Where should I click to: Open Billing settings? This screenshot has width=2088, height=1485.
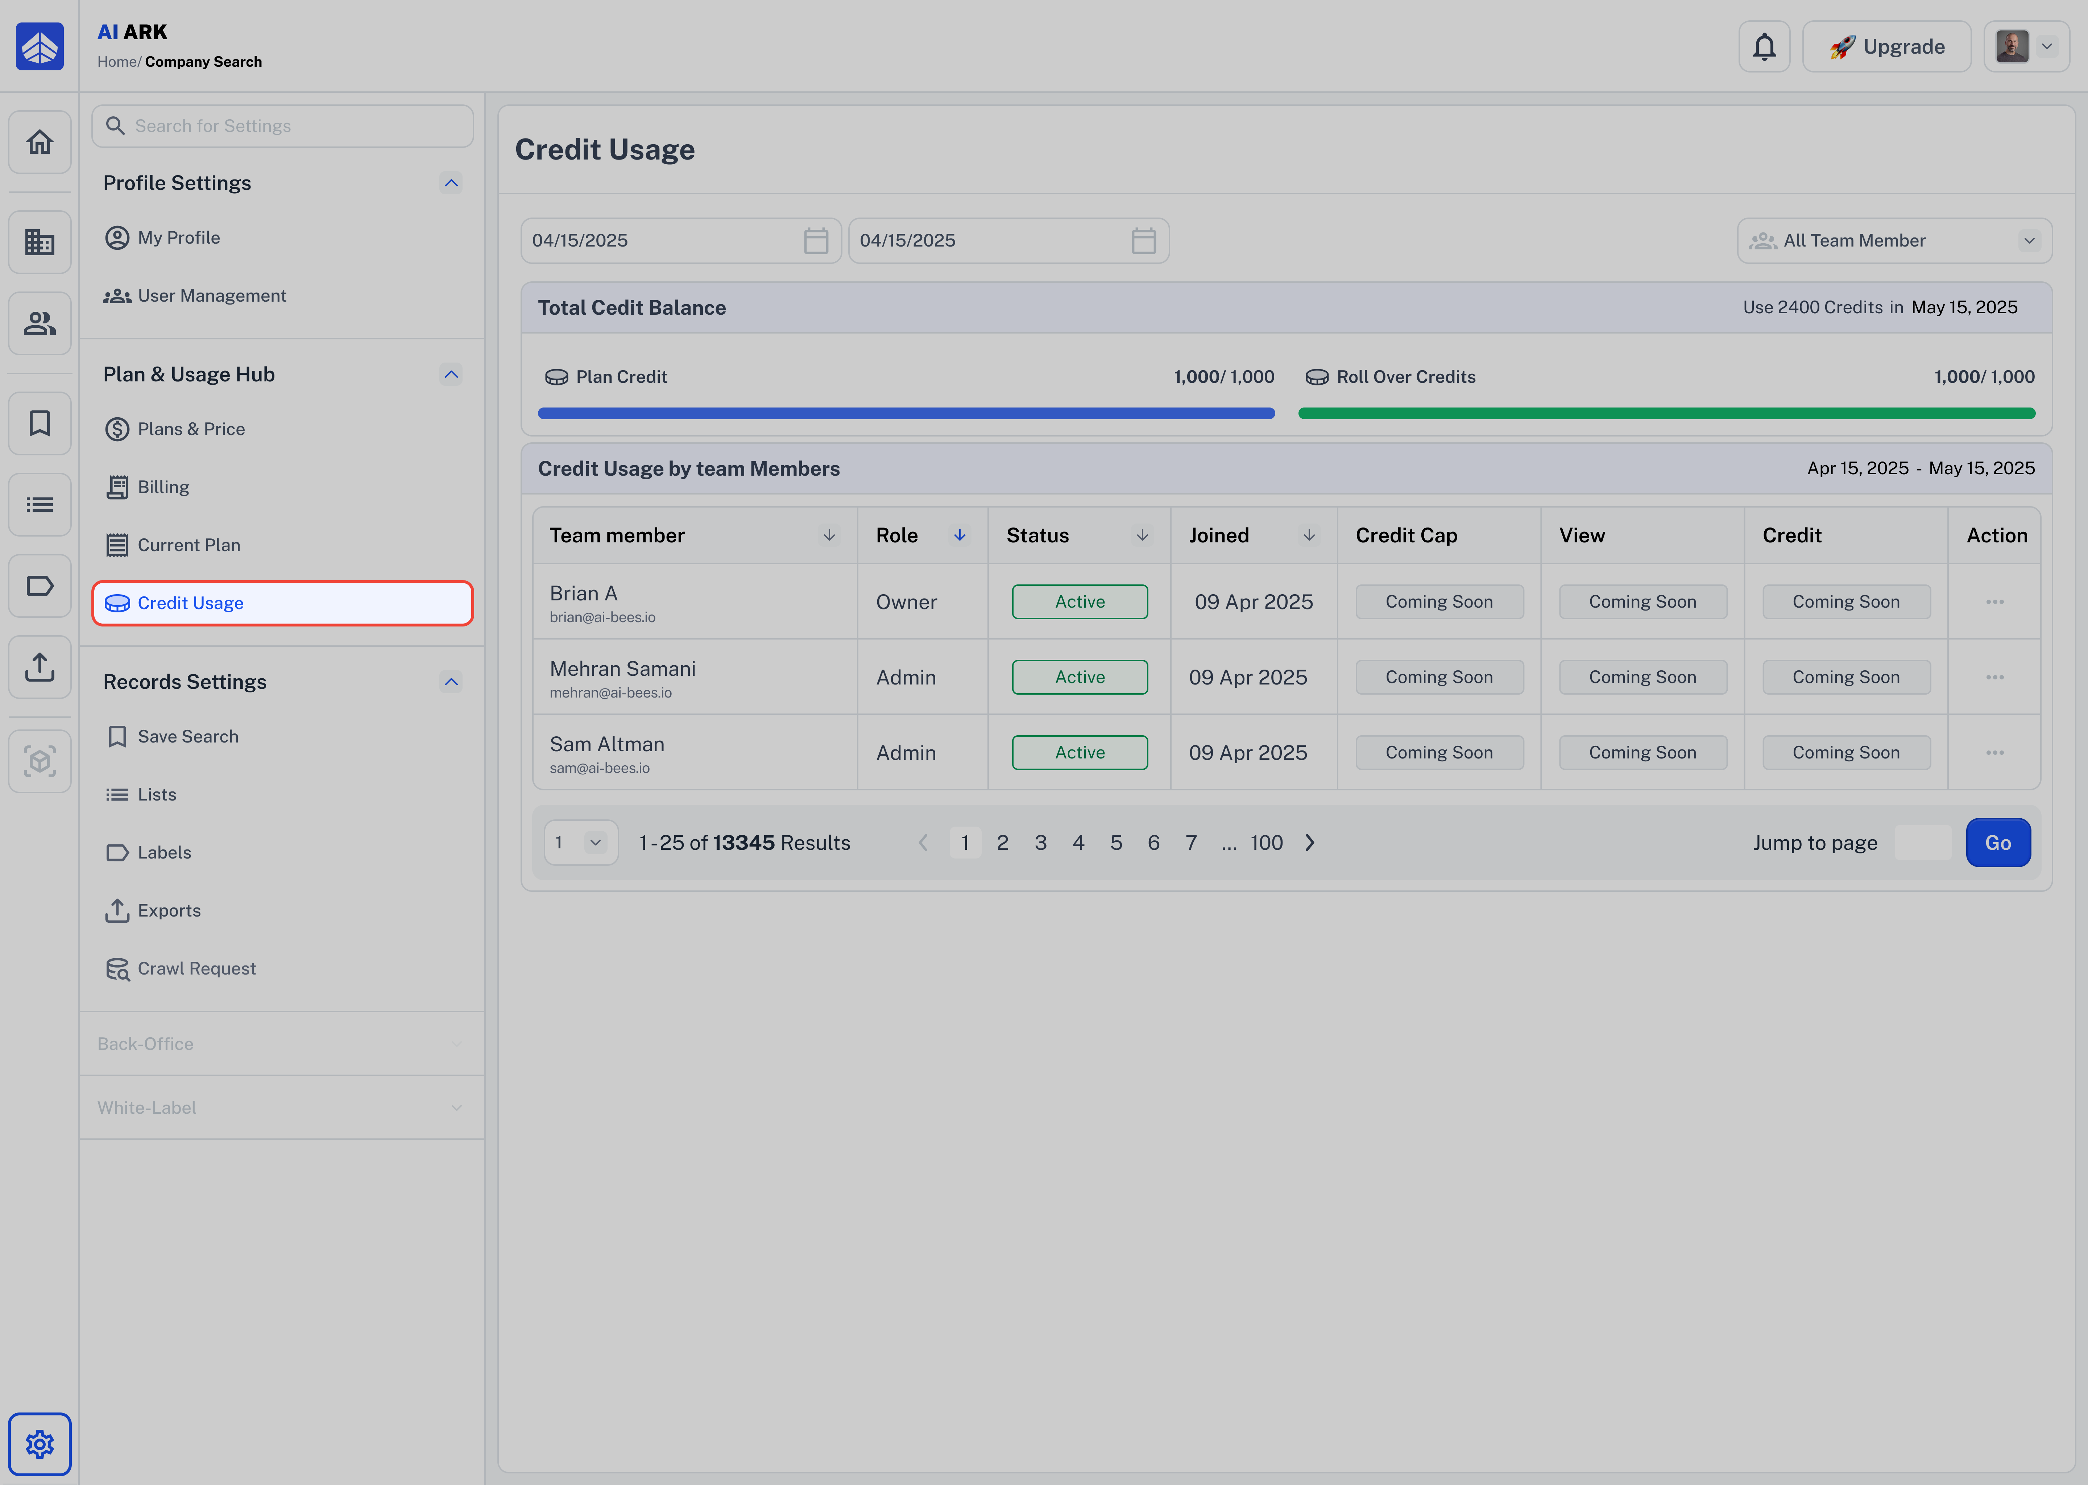click(x=282, y=487)
